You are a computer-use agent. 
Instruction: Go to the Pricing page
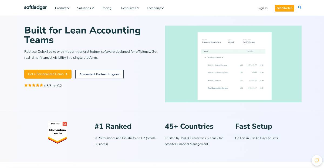106,8
